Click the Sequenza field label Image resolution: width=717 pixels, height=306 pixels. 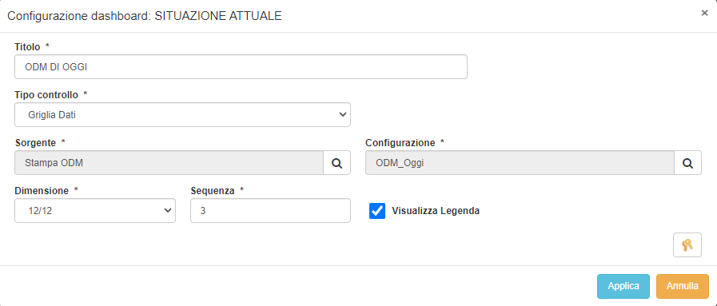pos(212,191)
